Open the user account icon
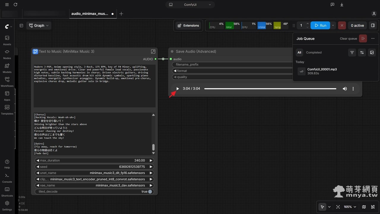This screenshot has height=214, width=380. click(374, 14)
